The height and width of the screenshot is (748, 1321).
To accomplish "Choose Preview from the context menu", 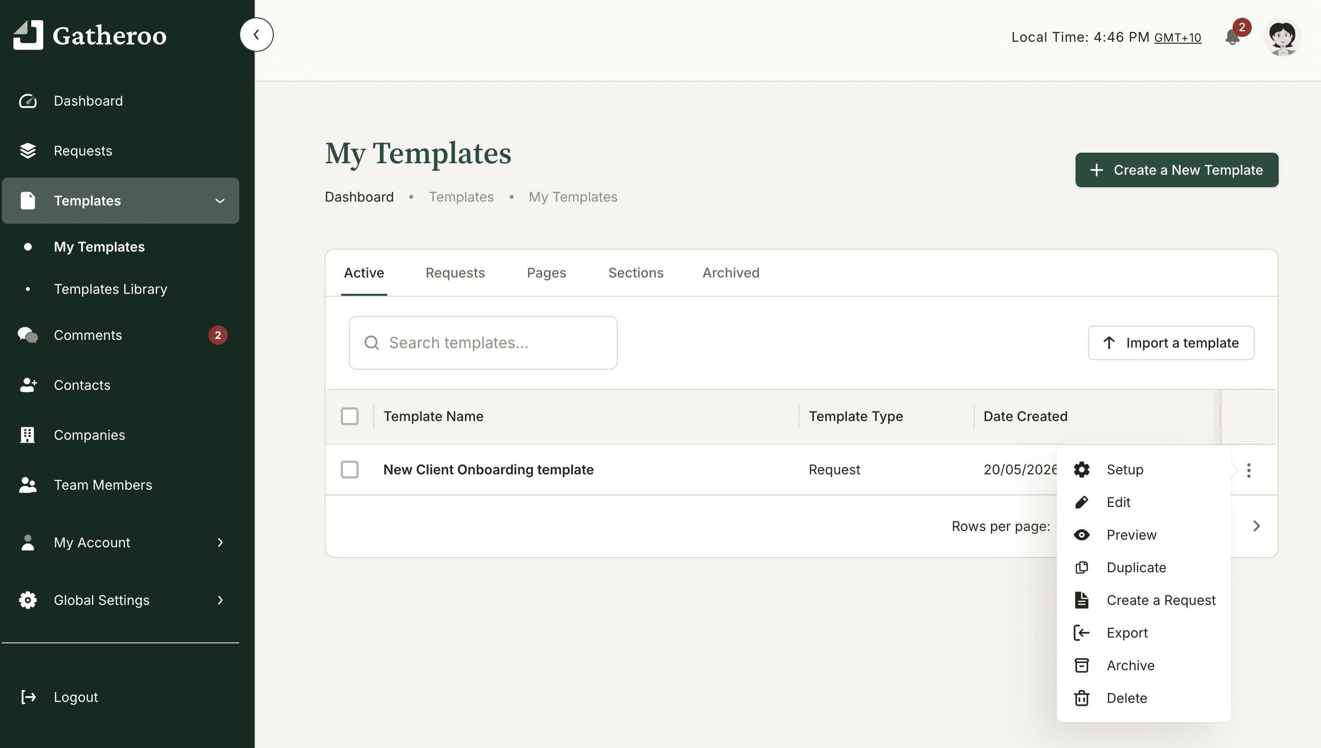I will pyautogui.click(x=1144, y=534).
